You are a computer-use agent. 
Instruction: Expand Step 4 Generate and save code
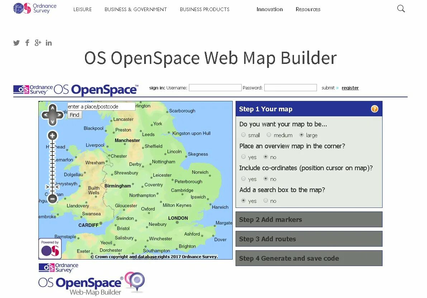tap(309, 258)
